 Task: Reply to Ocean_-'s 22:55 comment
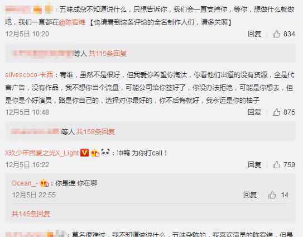pyautogui.click(x=250, y=195)
